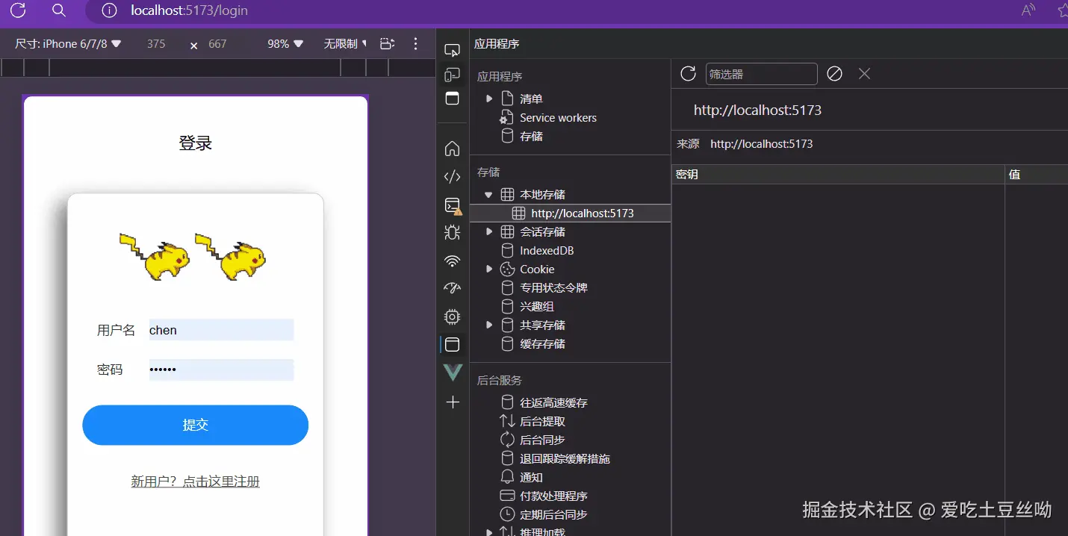This screenshot has height=536, width=1068.
Task: Open the more options three-dot menu in device toolbar
Action: tap(416, 44)
